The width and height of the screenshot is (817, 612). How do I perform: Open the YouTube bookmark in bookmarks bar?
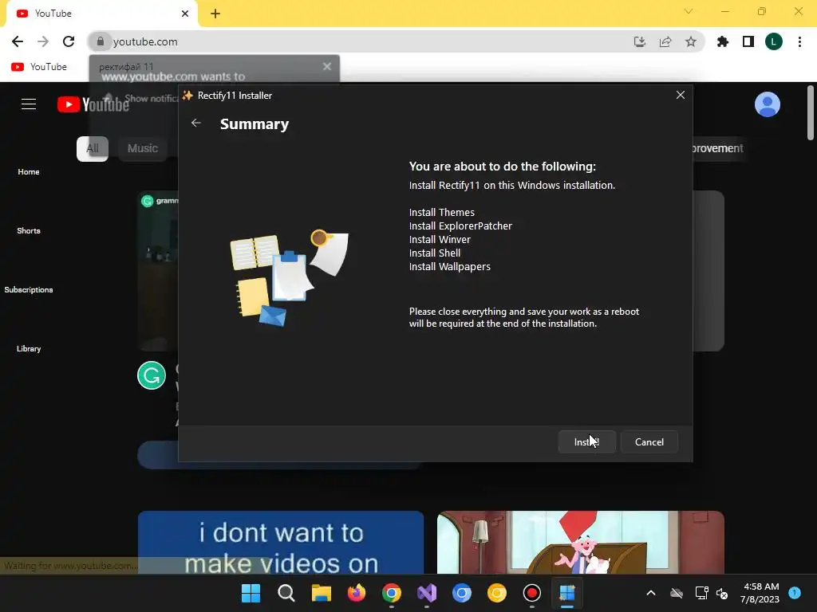(39, 67)
